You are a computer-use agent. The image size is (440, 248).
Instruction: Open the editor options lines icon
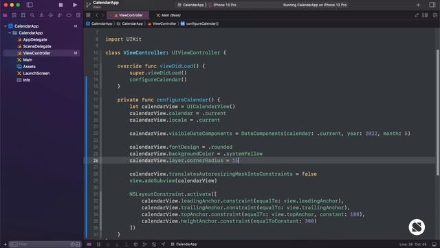(x=425, y=15)
